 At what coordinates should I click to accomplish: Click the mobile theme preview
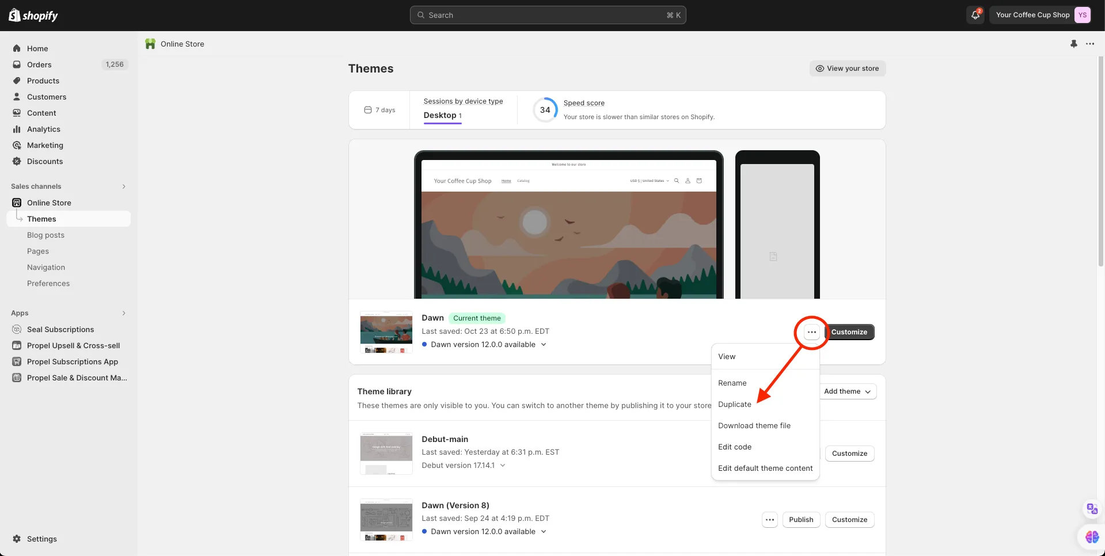pyautogui.click(x=777, y=224)
